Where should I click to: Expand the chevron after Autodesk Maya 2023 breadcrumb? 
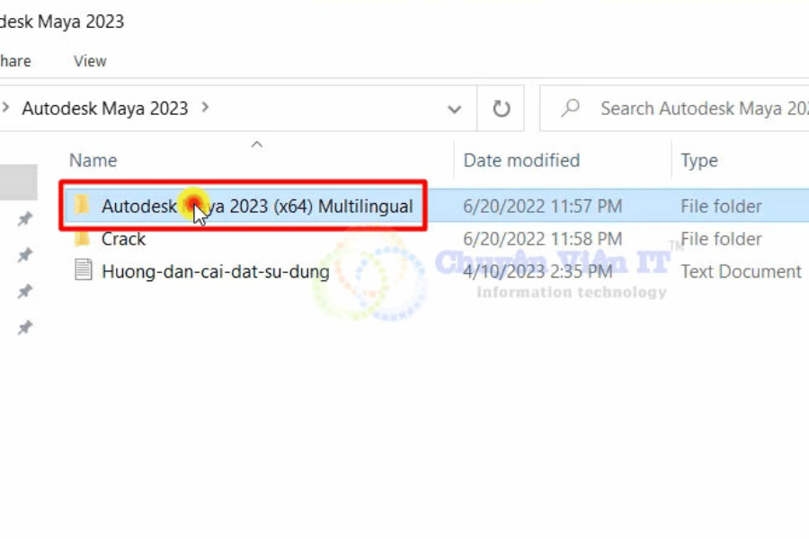click(206, 108)
